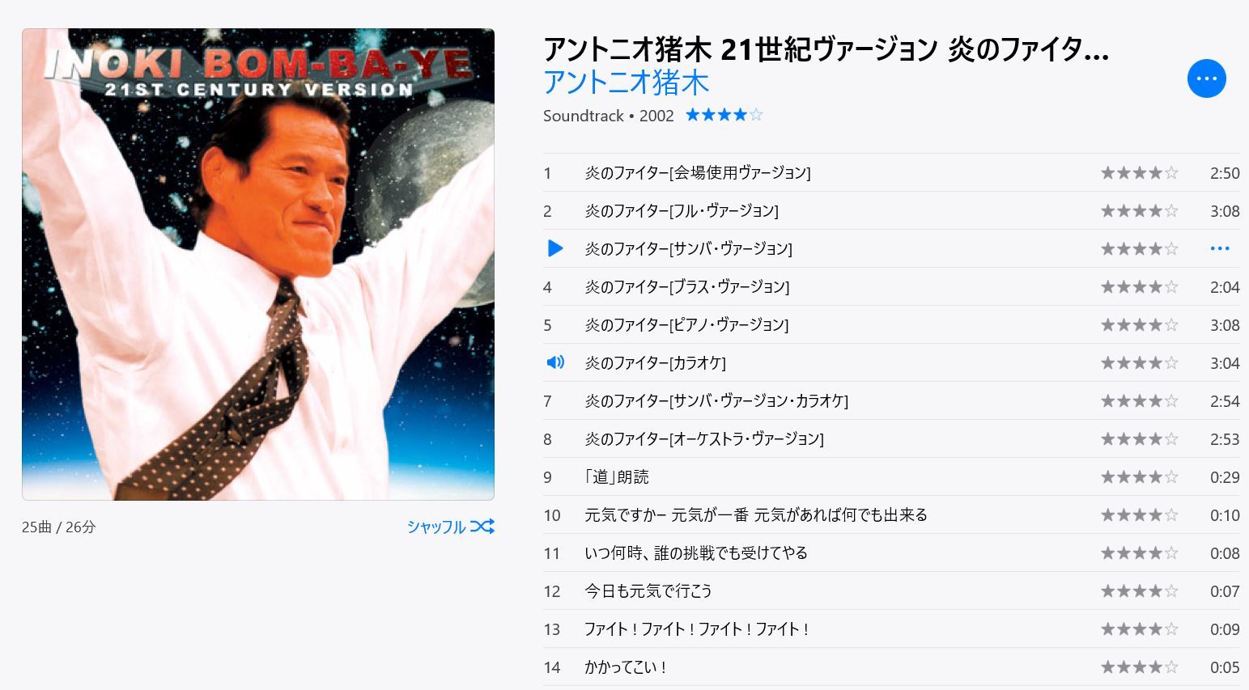
Task: Select track 今日も元気で行こう
Action: [x=891, y=591]
